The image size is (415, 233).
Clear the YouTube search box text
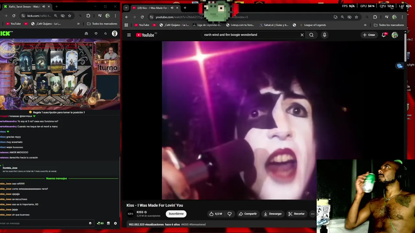pos(302,35)
